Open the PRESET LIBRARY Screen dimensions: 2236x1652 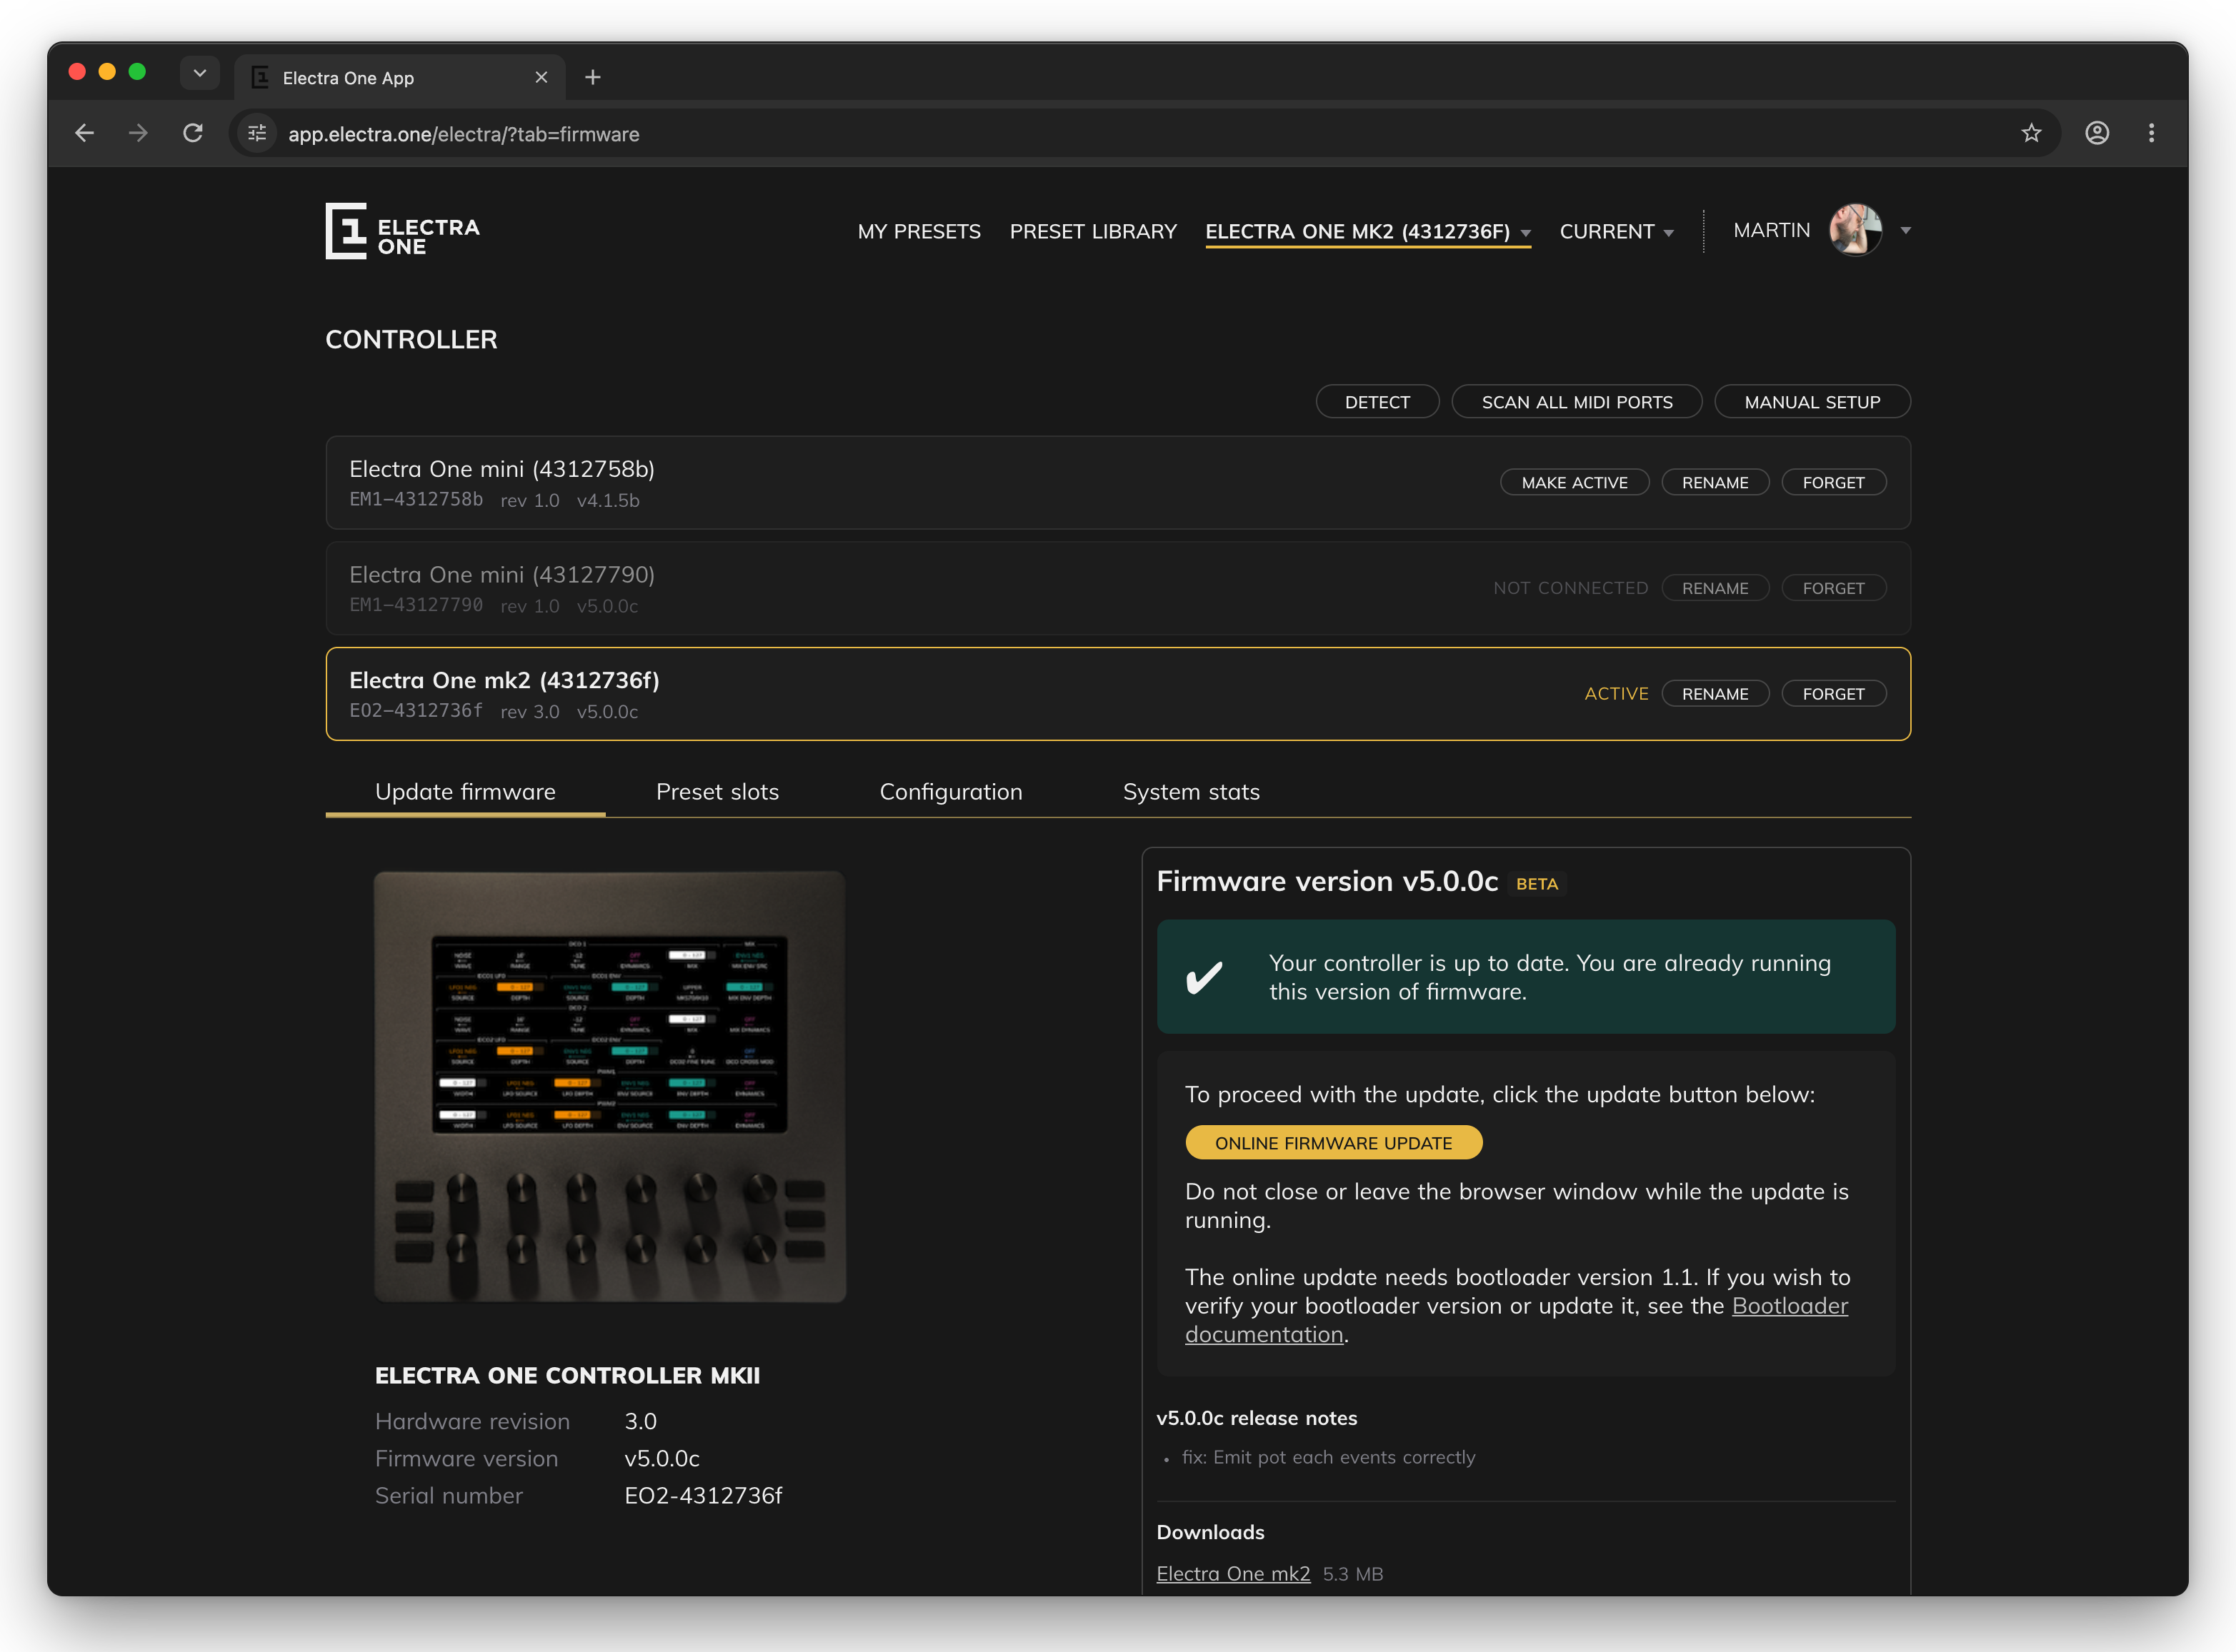pyautogui.click(x=1092, y=231)
